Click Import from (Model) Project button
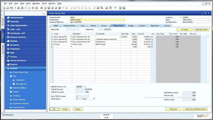213x120 pixels. pos(195,109)
